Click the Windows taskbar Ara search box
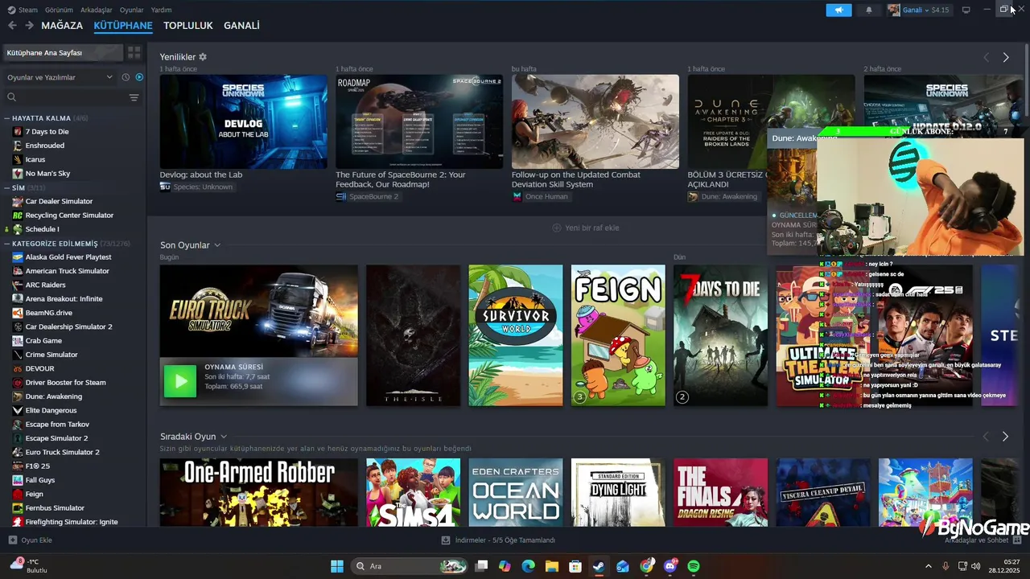Viewport: 1030px width, 579px height. click(x=410, y=566)
